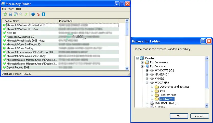213x123 pixels.
Task: Click the green checkmark toolbar icon
Action: [x=26, y=14]
